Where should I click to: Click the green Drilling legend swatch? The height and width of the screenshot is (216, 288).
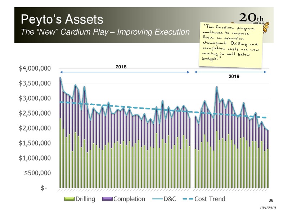(x=69, y=199)
